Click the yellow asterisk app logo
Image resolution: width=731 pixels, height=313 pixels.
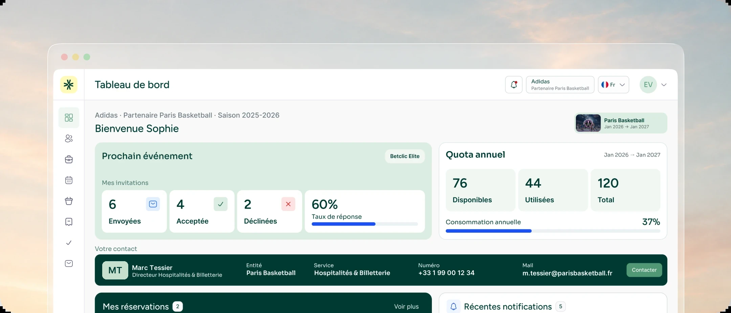pos(69,85)
